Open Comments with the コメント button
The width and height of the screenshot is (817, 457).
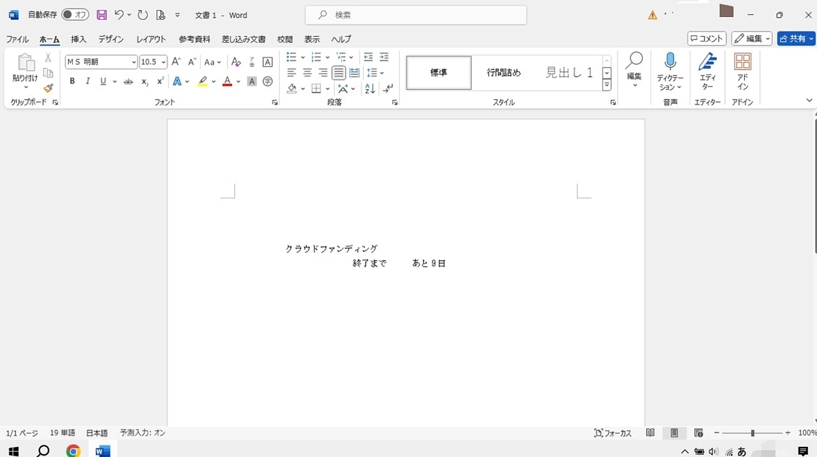pyautogui.click(x=706, y=38)
